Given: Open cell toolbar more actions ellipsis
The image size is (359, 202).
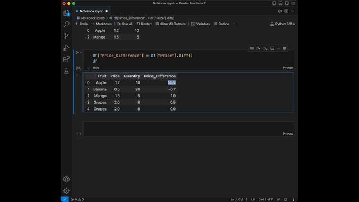Looking at the screenshot, I should click(278, 48).
